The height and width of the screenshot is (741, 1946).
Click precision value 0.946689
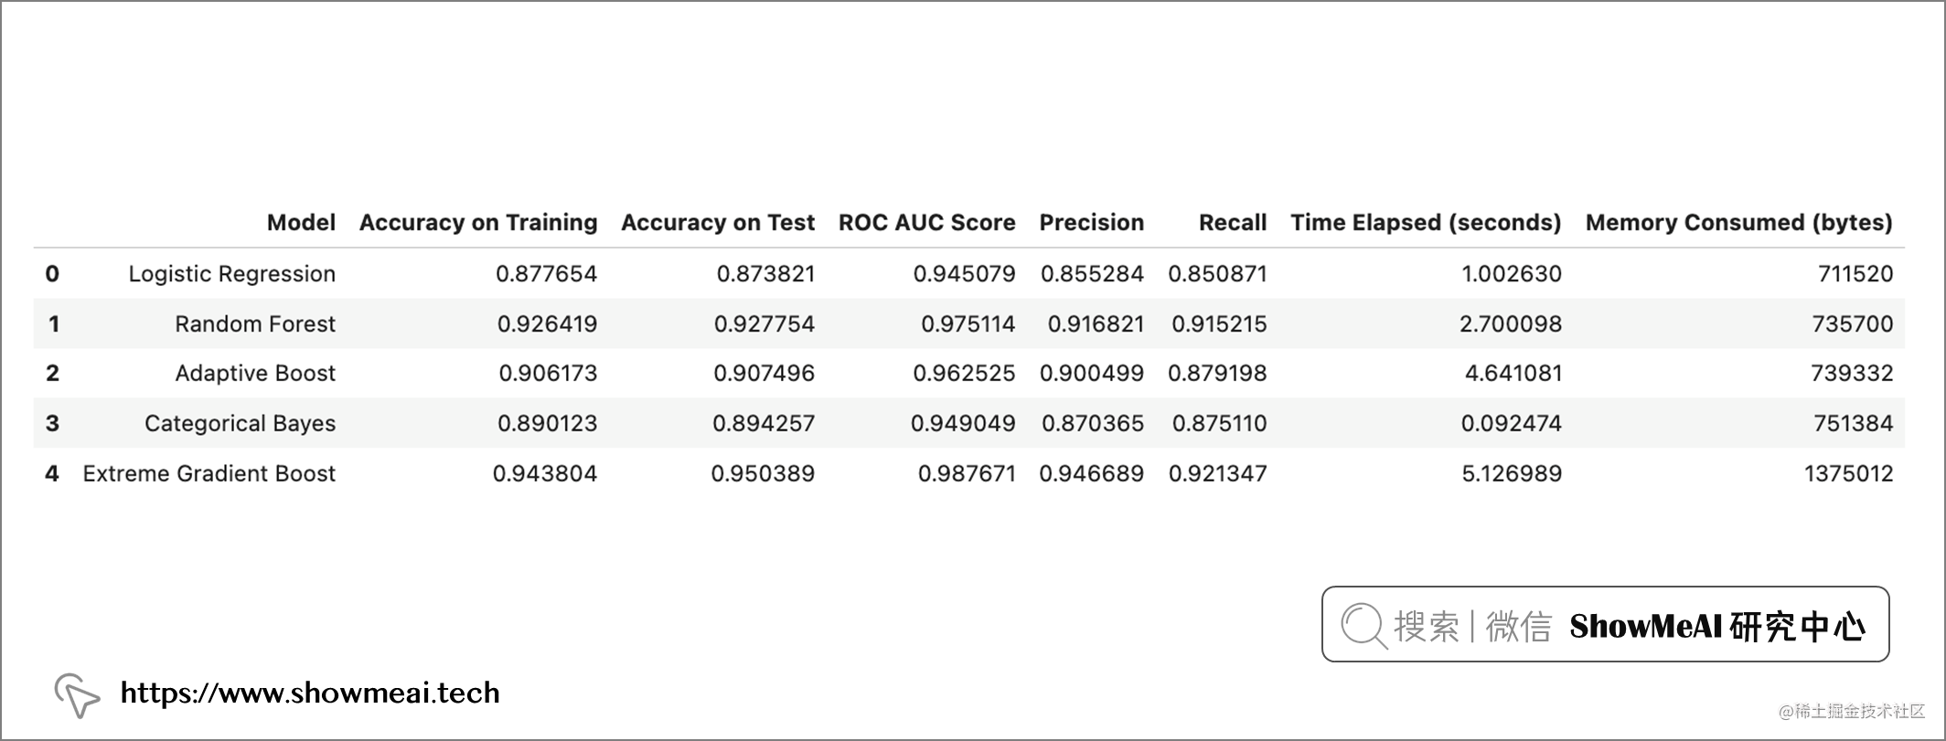coord(1091,473)
